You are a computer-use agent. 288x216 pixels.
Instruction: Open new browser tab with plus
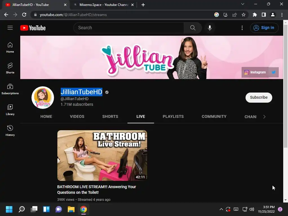(x=143, y=5)
